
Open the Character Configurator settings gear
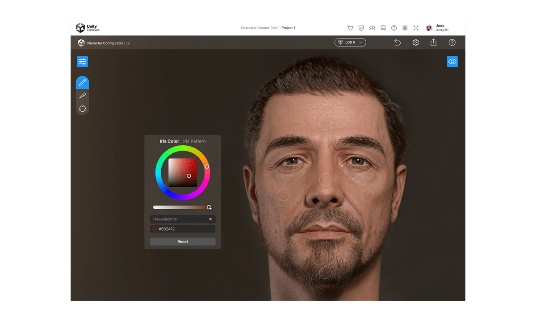point(415,42)
